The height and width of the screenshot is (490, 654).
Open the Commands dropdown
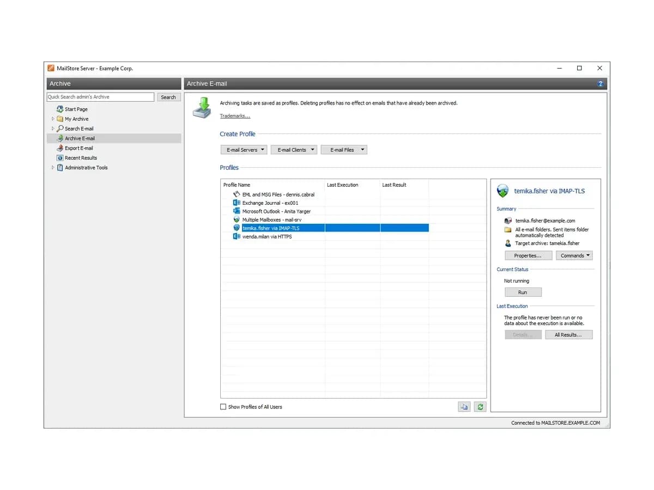coord(574,255)
